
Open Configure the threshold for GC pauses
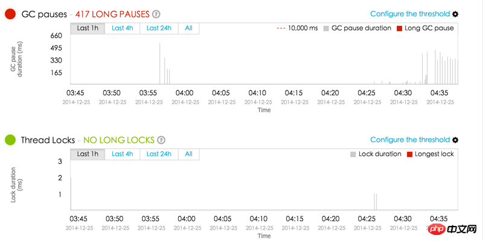click(410, 14)
